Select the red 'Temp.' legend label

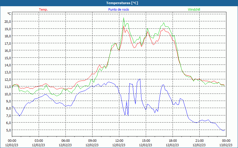pos(43,9)
